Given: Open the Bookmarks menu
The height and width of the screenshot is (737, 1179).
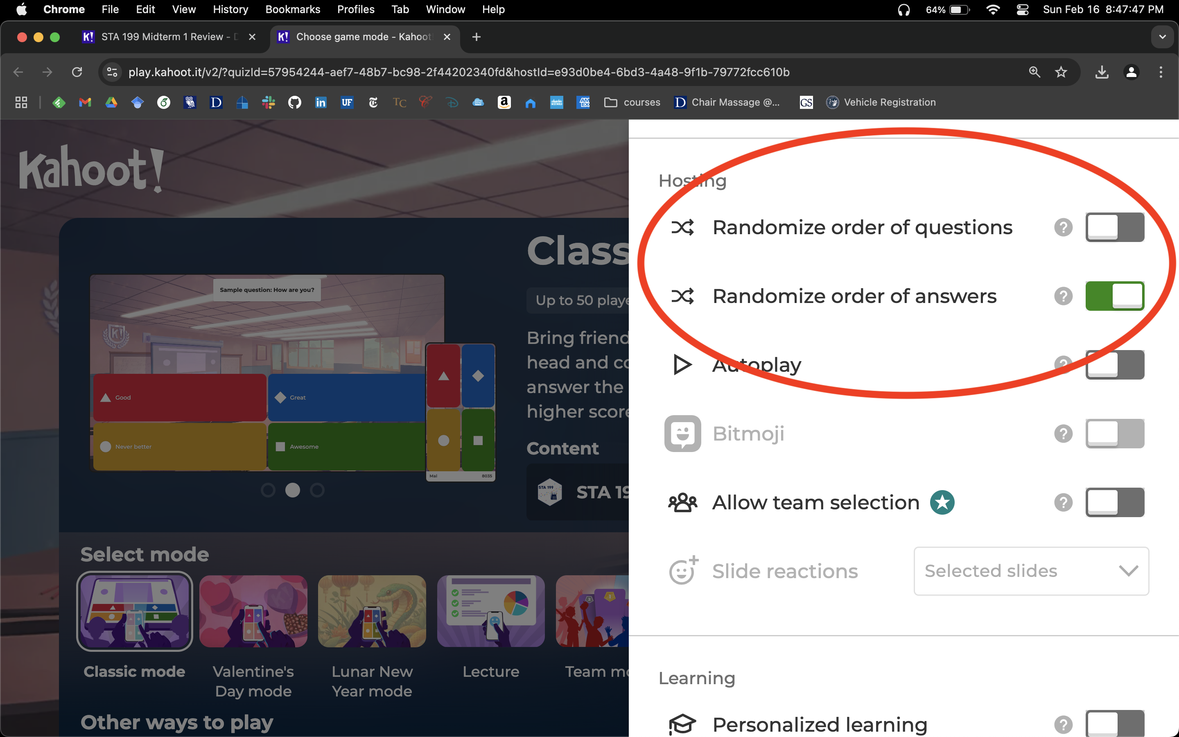Looking at the screenshot, I should click(293, 9).
